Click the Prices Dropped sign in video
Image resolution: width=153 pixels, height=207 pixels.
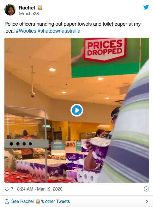pos(105,49)
